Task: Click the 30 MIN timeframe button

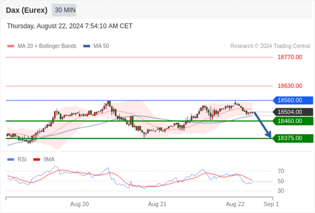Action: (64, 10)
